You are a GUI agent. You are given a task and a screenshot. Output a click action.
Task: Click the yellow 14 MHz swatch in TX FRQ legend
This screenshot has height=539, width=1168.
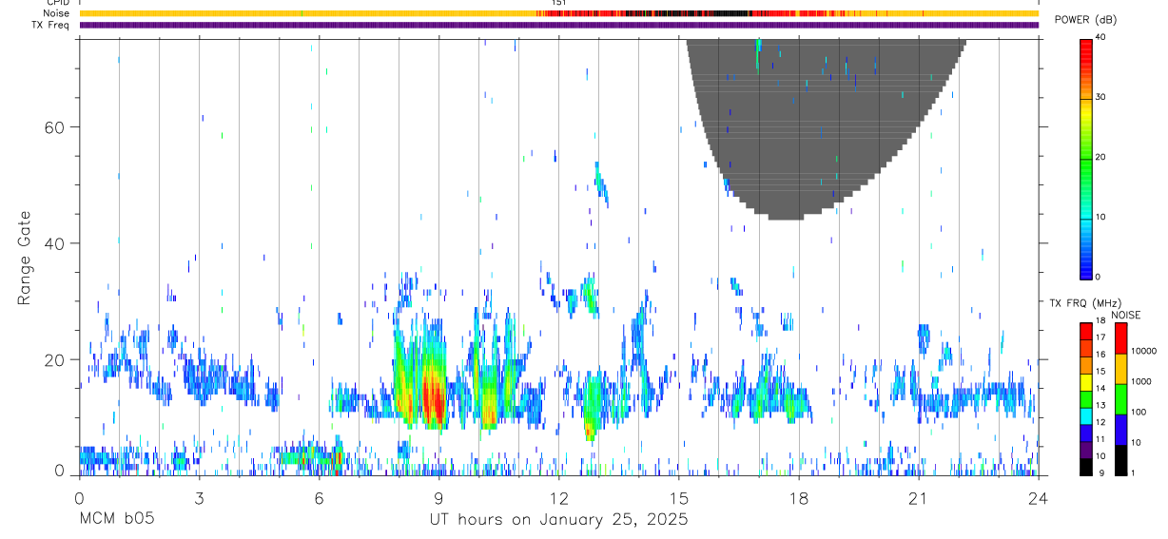pyautogui.click(x=1086, y=382)
